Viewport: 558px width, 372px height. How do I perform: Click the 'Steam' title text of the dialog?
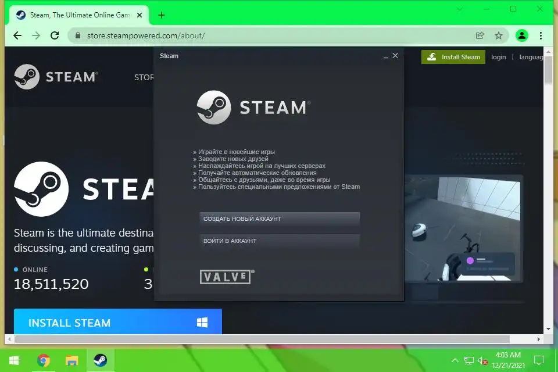(169, 56)
